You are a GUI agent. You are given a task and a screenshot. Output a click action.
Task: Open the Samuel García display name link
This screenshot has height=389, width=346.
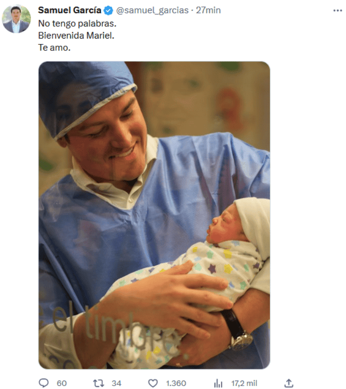tap(70, 10)
